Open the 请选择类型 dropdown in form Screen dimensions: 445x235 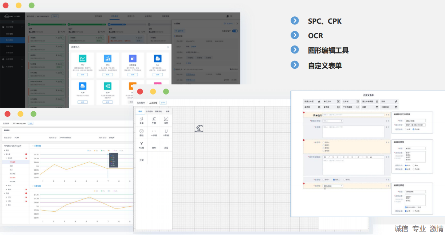[x=333, y=186]
